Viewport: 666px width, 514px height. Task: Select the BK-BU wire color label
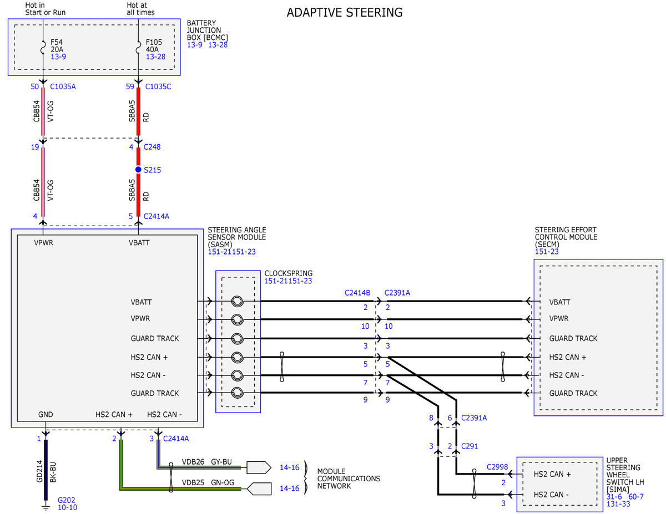click(x=54, y=472)
